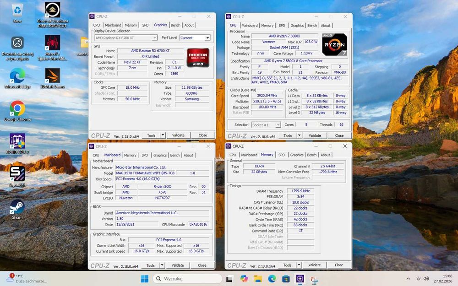Click the MAG X570 TOMAHAWK WIFI model field
Viewport: 458px width, 286px height.
pos(146,173)
